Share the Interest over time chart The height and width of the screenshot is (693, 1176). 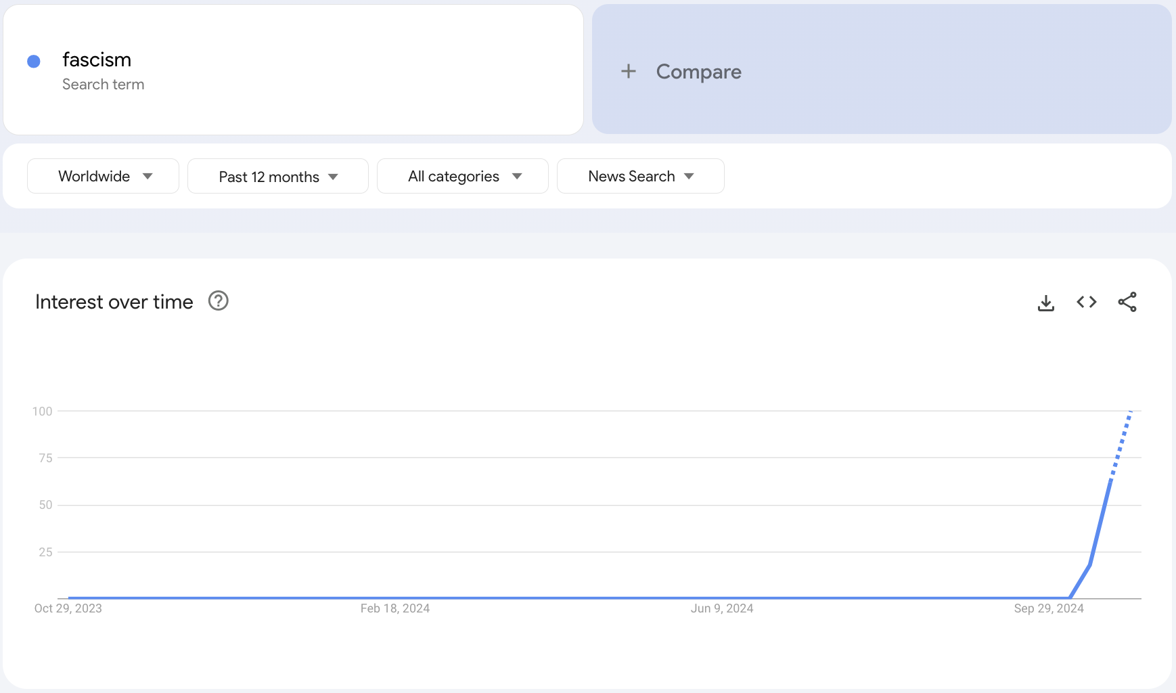(1127, 302)
